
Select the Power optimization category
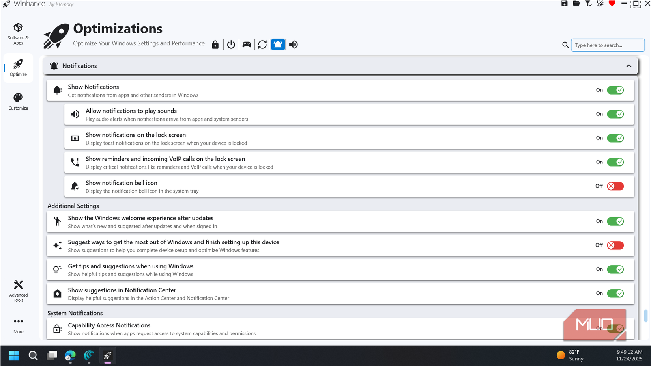[231, 44]
